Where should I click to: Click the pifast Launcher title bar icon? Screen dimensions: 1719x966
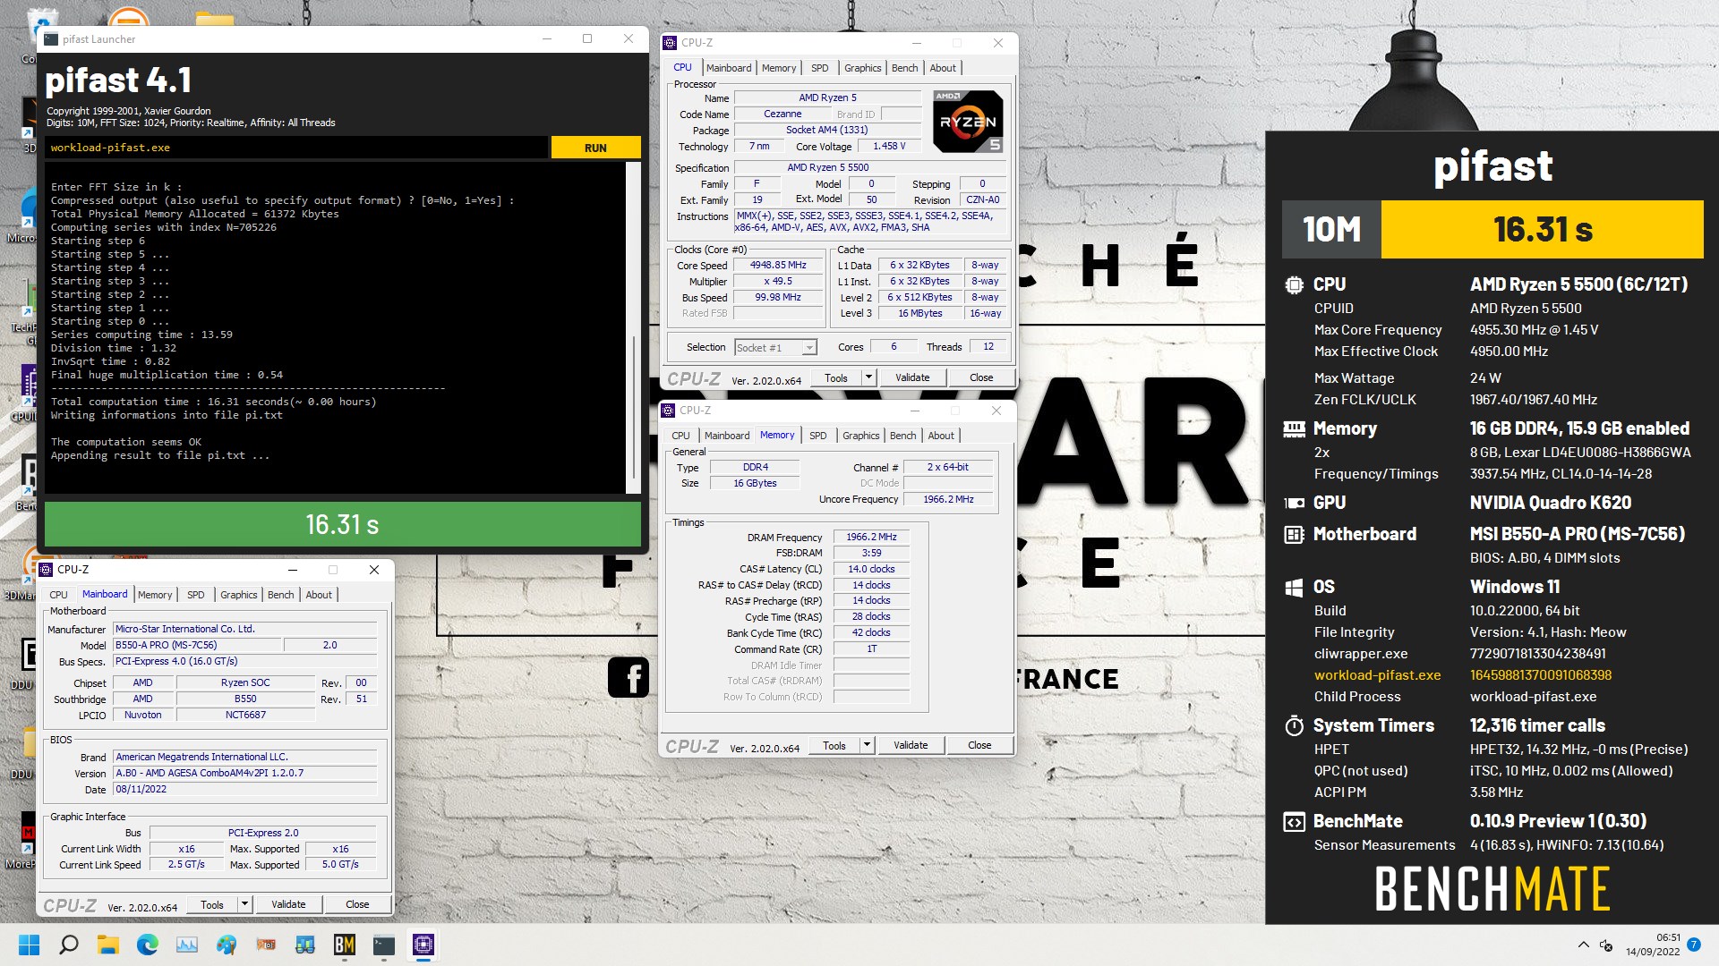point(50,38)
